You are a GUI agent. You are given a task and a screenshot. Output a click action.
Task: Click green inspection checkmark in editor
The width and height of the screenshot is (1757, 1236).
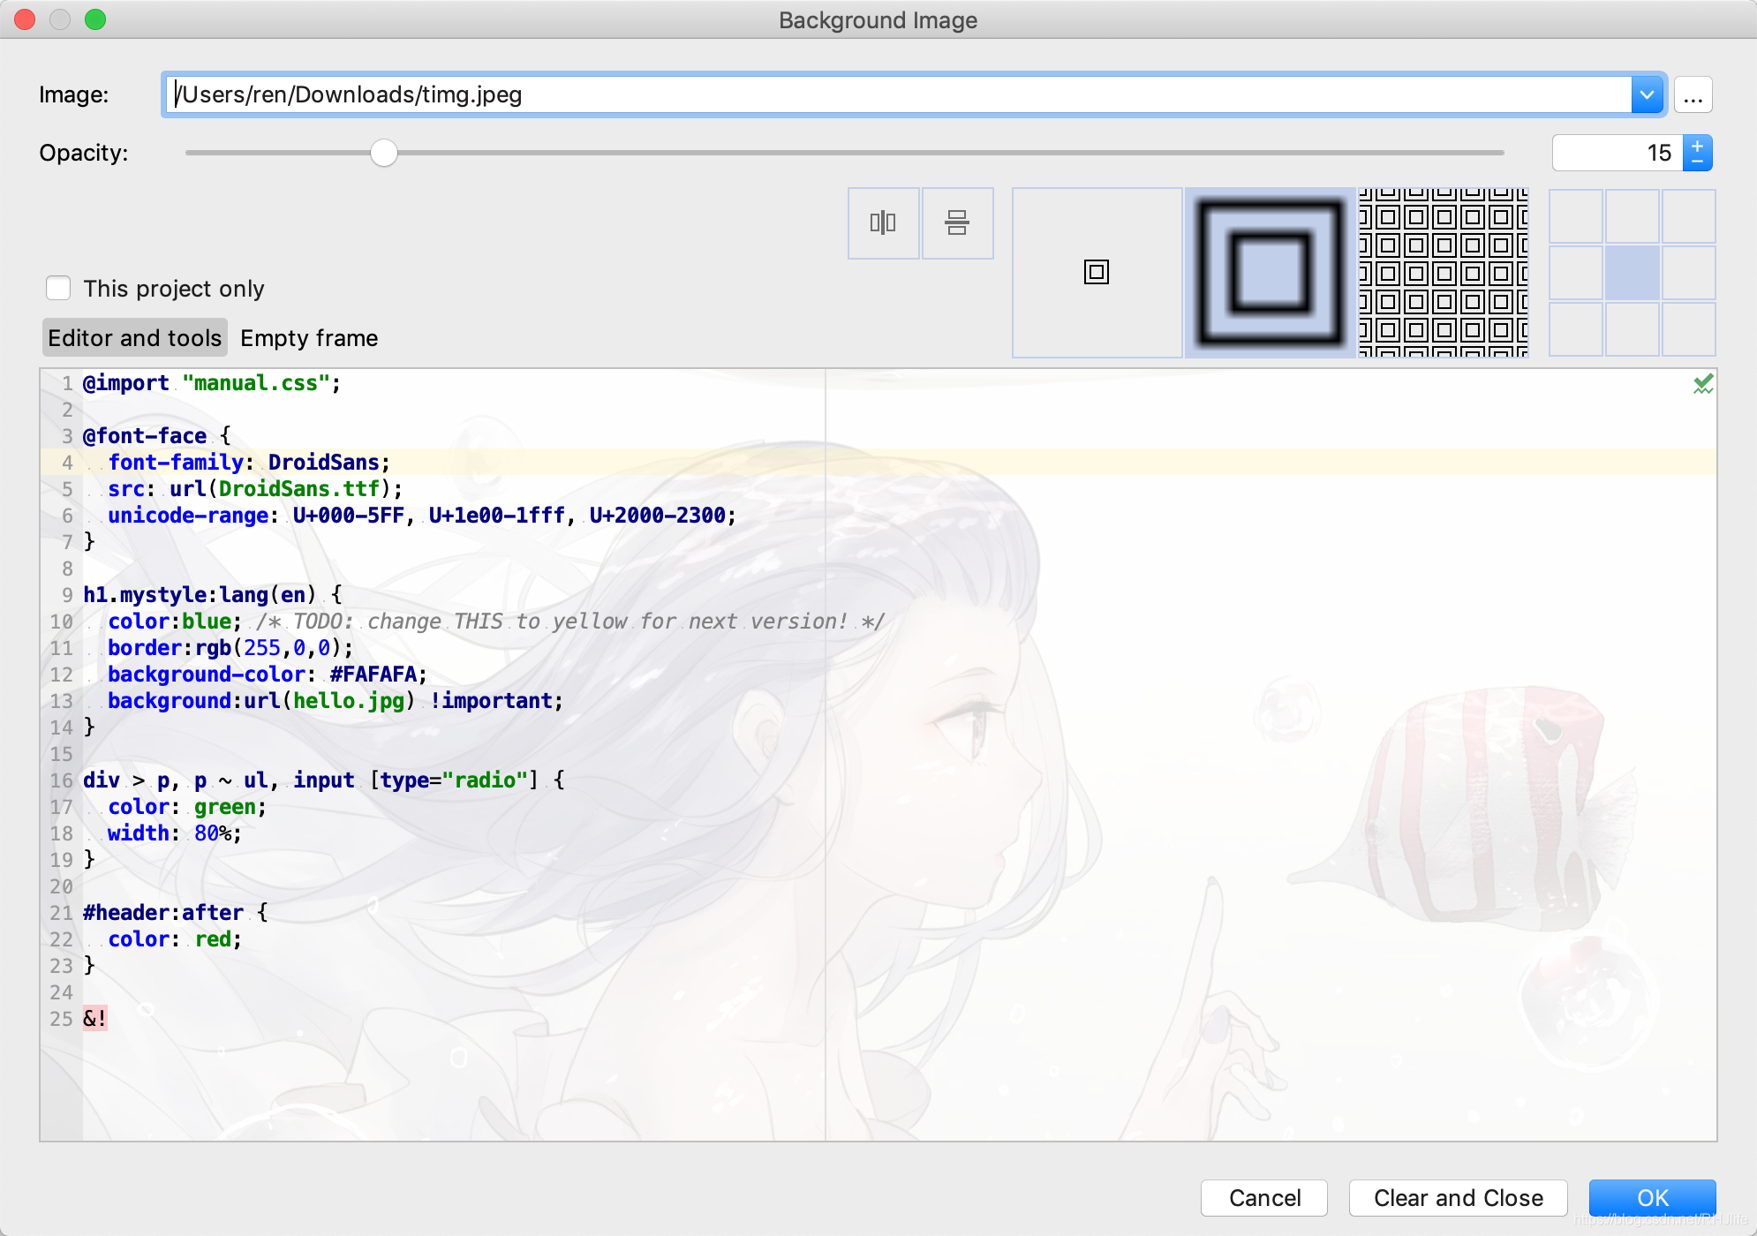pos(1703,383)
